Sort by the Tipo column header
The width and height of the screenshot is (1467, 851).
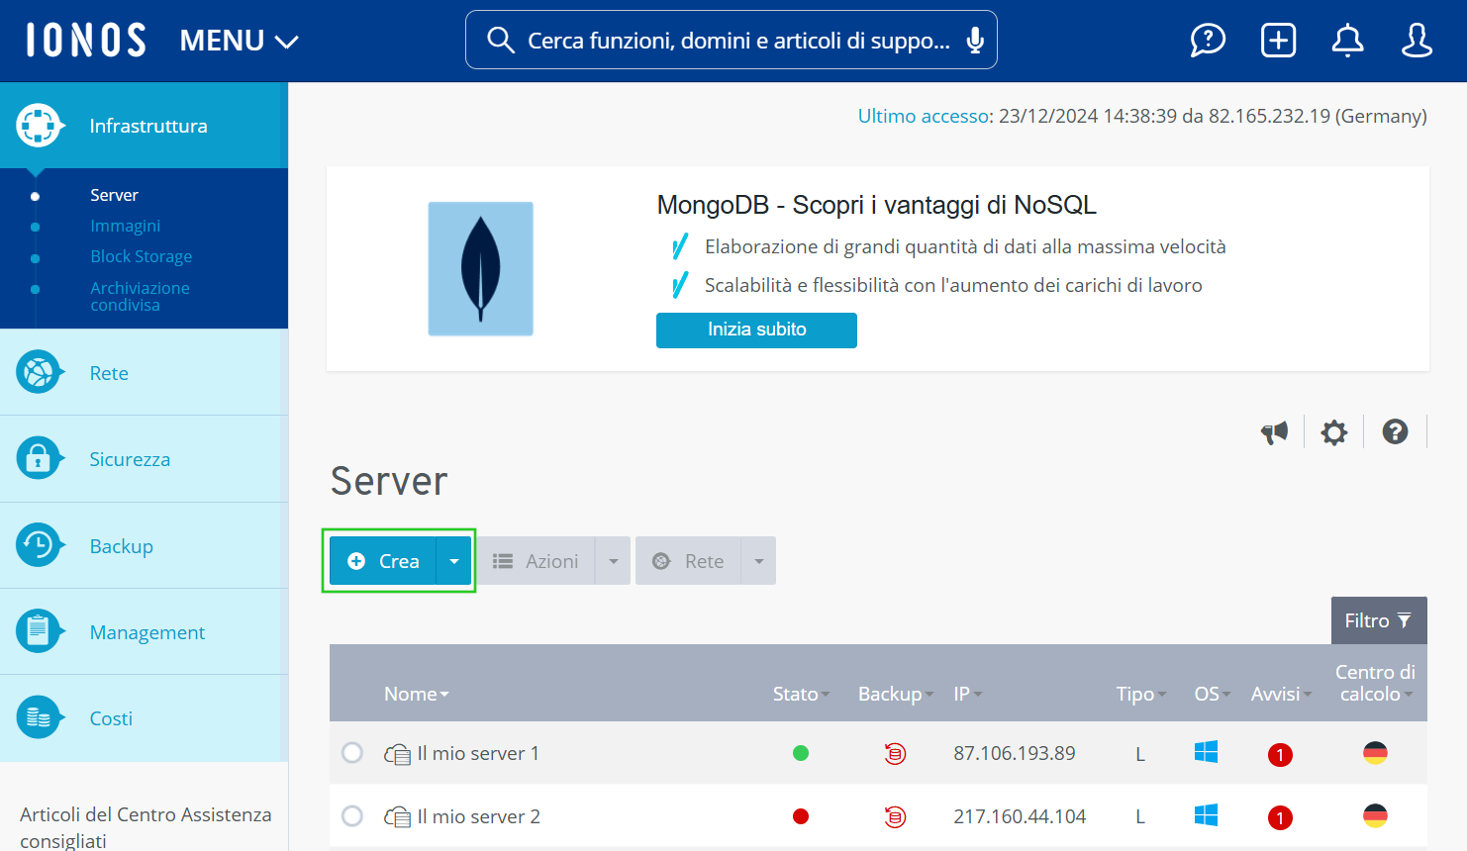point(1141,694)
